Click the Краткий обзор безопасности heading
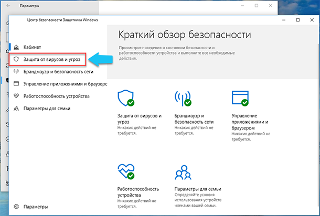 tap(185, 35)
